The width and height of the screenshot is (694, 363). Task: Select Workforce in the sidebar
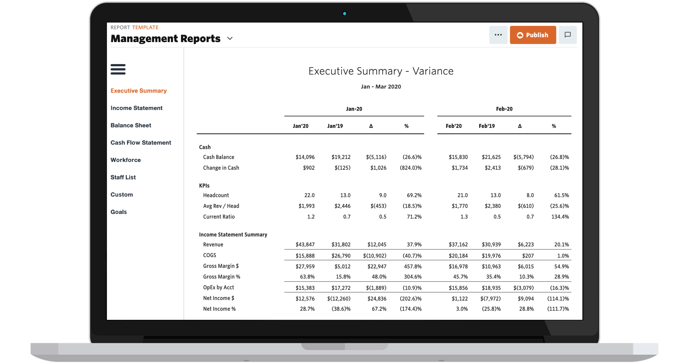pyautogui.click(x=126, y=160)
